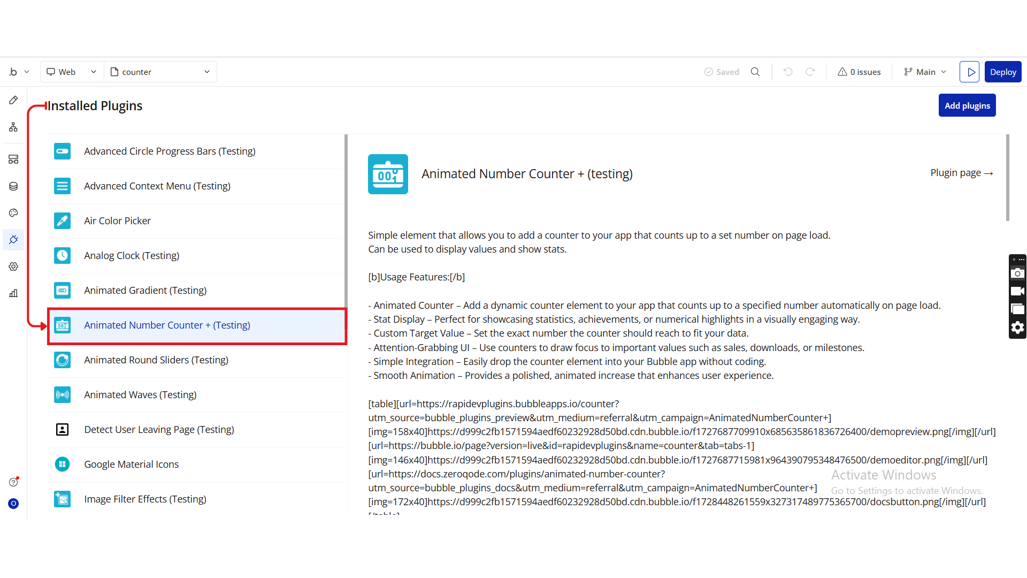Open the Logs chart icon in sidebar
Viewport: 1027px width, 578px height.
13,293
